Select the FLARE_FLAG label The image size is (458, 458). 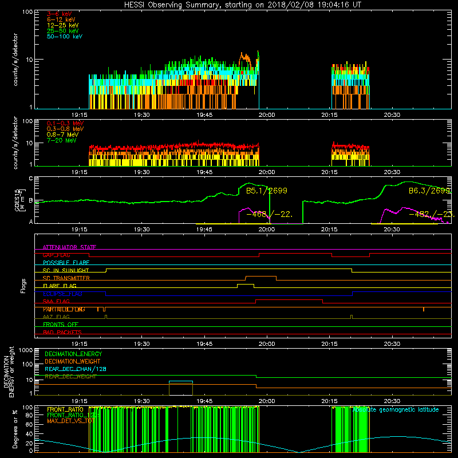click(x=60, y=286)
